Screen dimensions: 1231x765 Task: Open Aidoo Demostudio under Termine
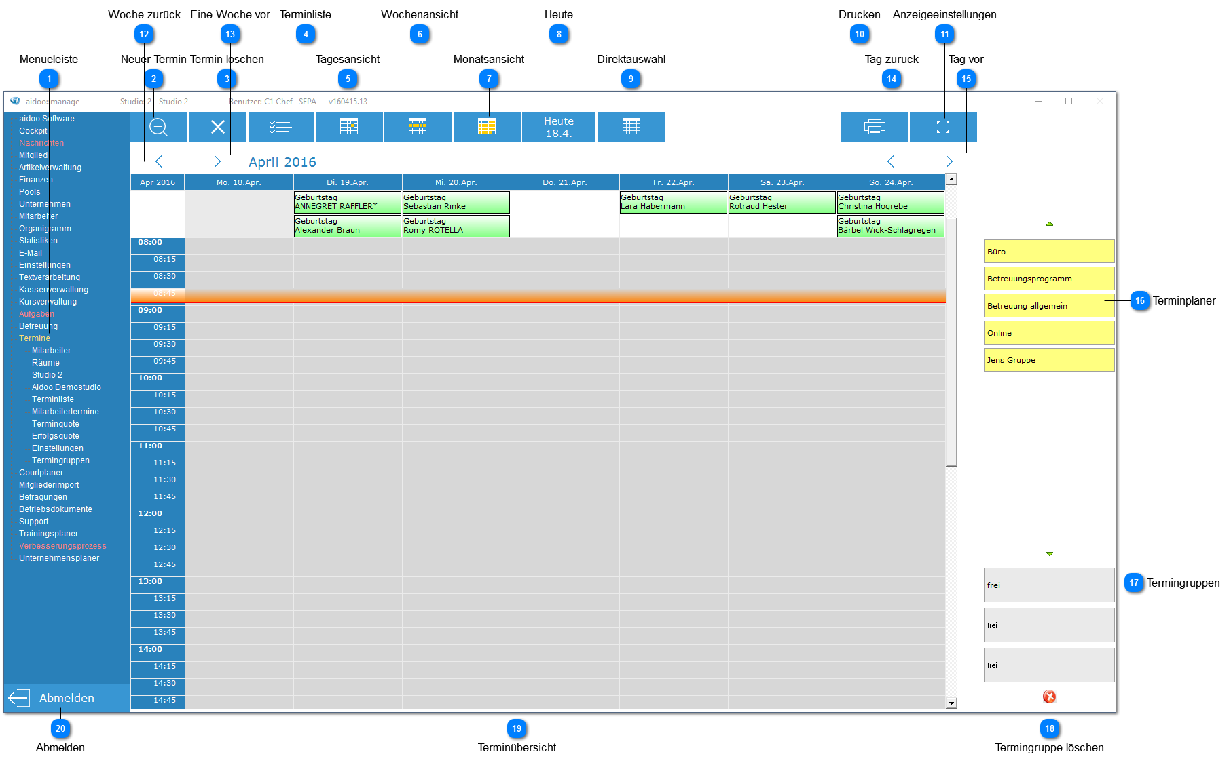(x=67, y=387)
